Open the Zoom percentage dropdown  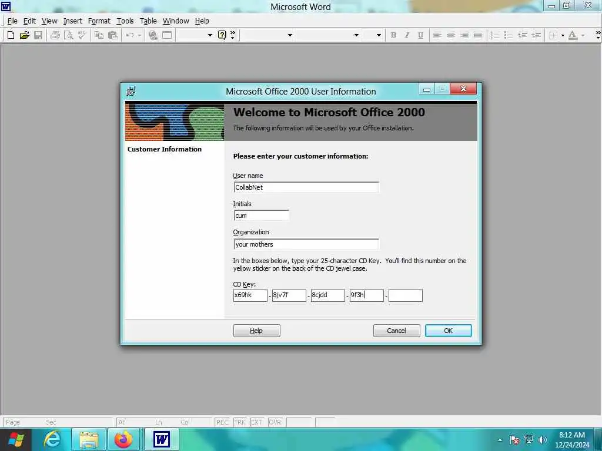(x=210, y=35)
